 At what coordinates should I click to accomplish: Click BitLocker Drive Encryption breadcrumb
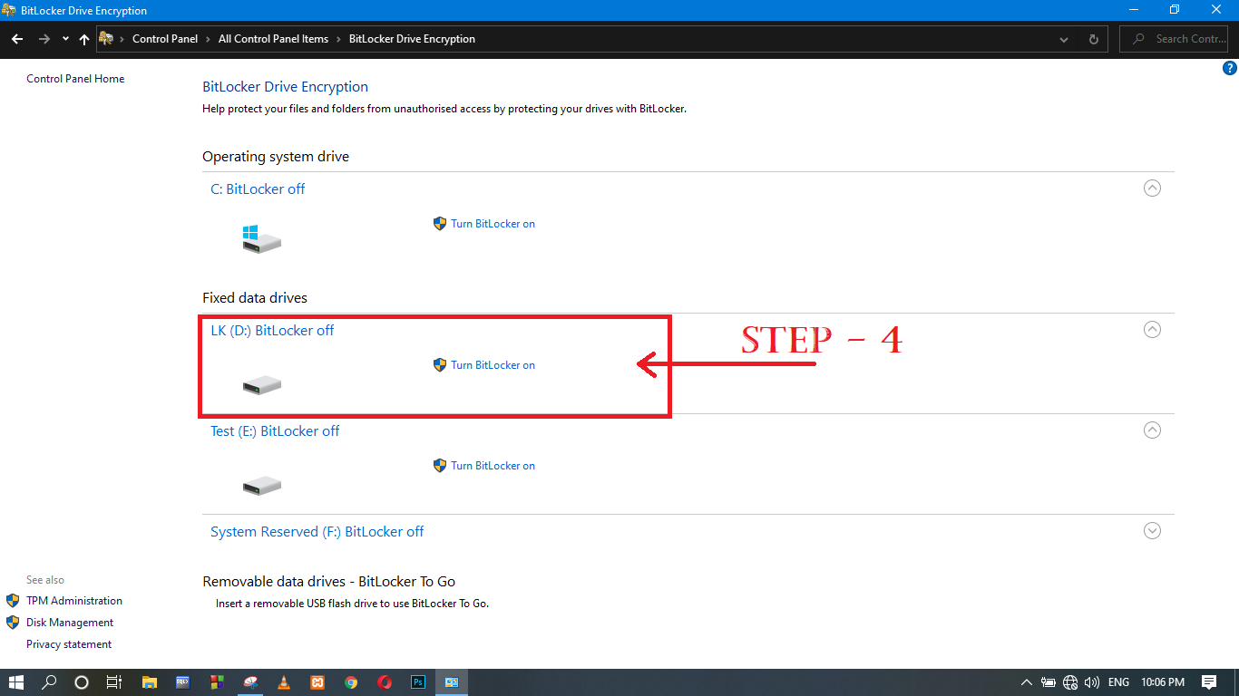point(412,39)
